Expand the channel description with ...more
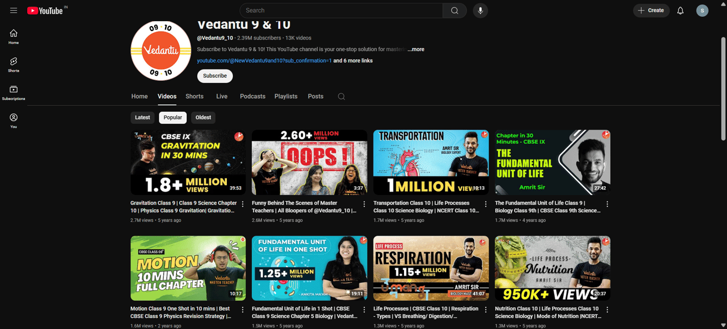This screenshot has height=329, width=727. coord(416,49)
